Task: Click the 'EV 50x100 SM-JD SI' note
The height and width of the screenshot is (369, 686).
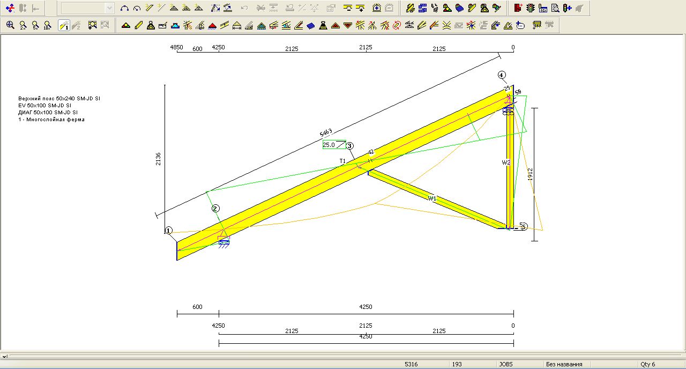Action: pyautogui.click(x=44, y=106)
